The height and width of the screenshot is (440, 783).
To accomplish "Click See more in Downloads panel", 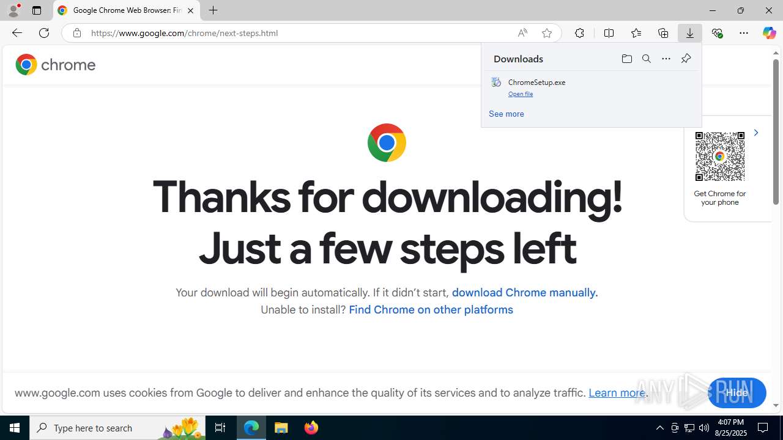I will tap(507, 114).
